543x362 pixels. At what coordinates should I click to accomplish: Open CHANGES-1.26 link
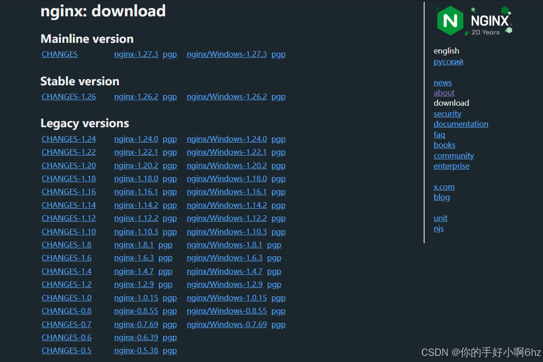(69, 96)
